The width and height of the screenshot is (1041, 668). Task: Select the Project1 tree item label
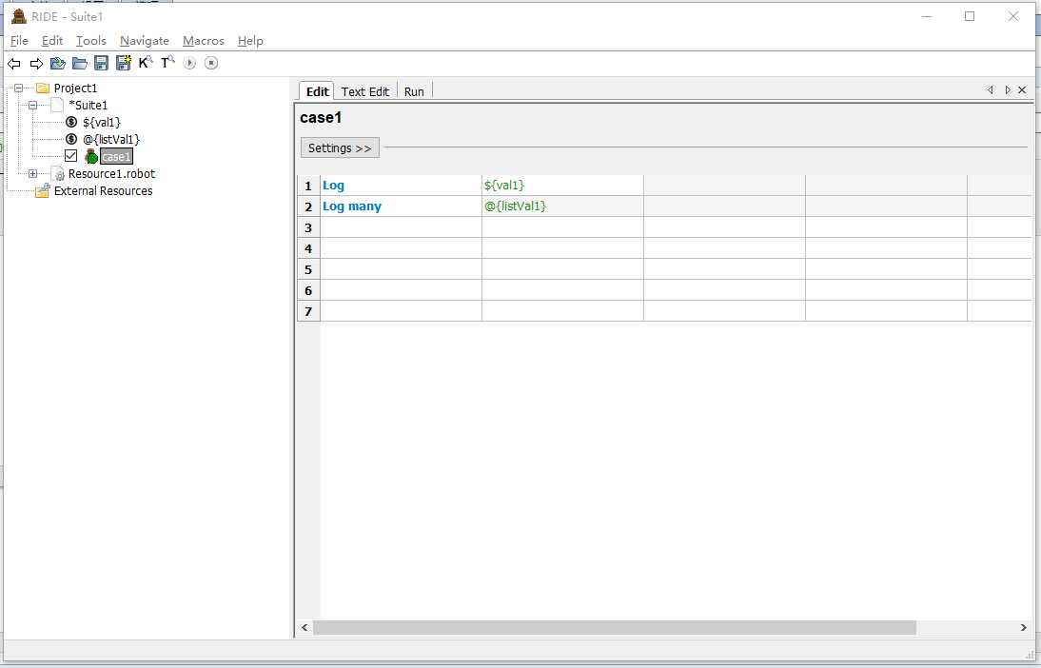click(x=76, y=88)
